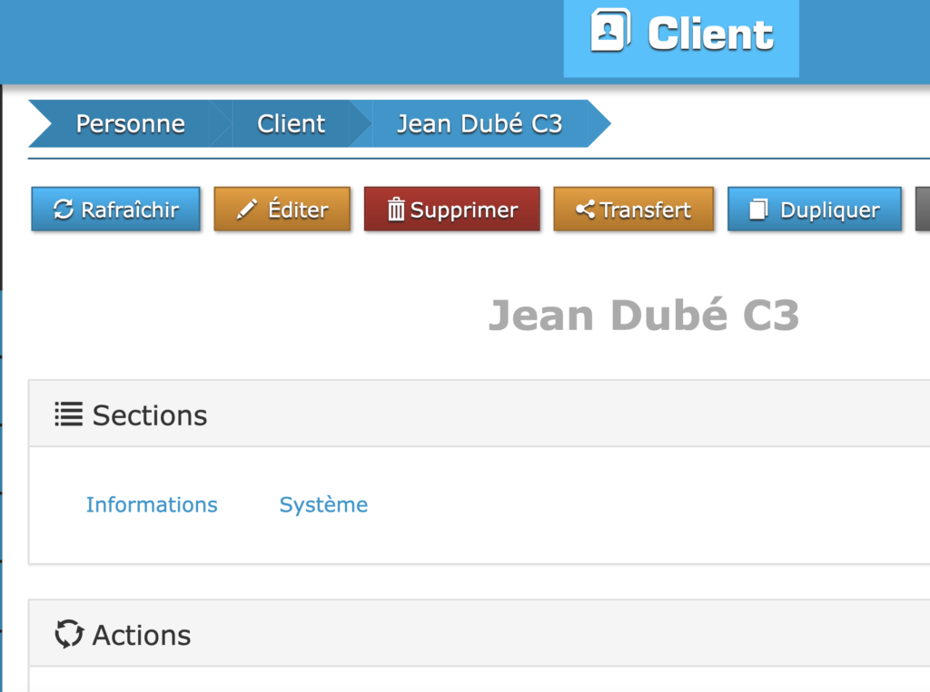Collapse the Sections panel header
The height and width of the screenshot is (692, 930).
pos(454,414)
